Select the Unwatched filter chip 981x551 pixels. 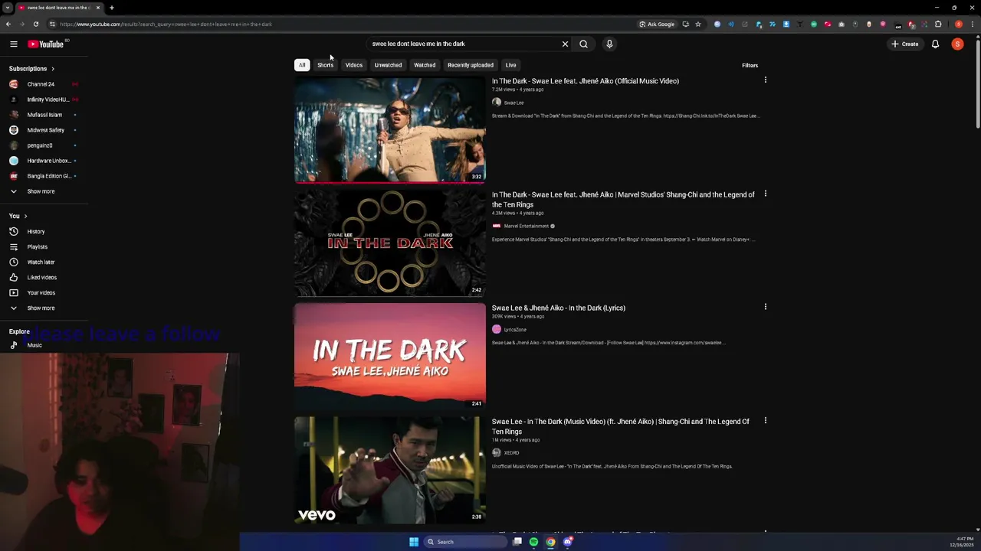[388, 65]
